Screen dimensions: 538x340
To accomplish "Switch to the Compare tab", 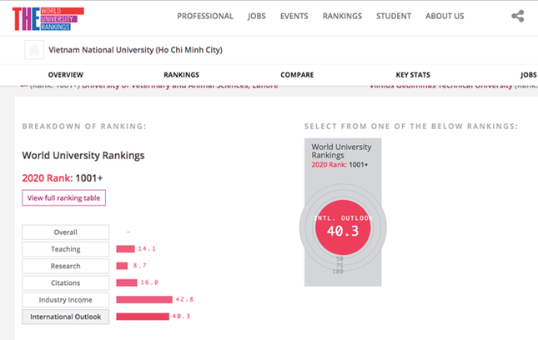I will coord(297,75).
